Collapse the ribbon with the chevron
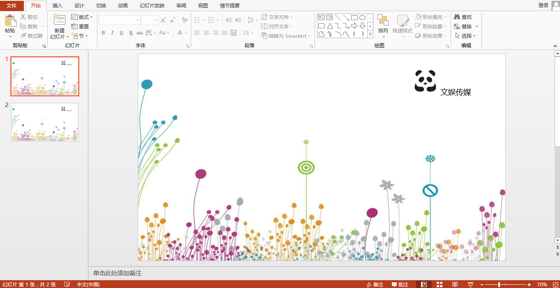560x288 pixels. [555, 46]
